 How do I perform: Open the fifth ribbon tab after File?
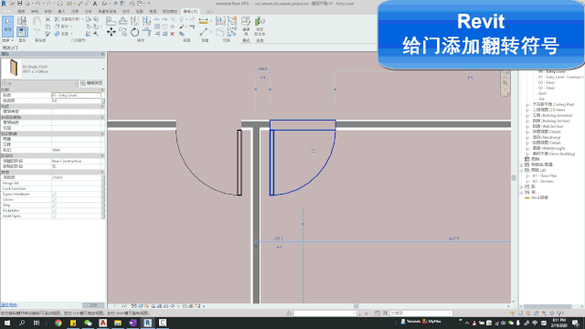[75, 12]
